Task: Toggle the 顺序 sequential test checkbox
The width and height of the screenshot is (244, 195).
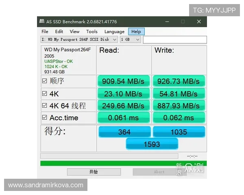Action: tap(45, 81)
